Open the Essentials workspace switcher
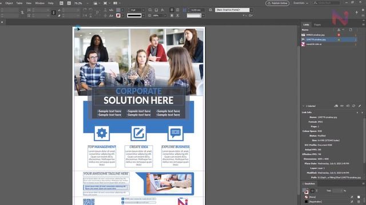The width and height of the screenshot is (366, 205). (x=301, y=3)
